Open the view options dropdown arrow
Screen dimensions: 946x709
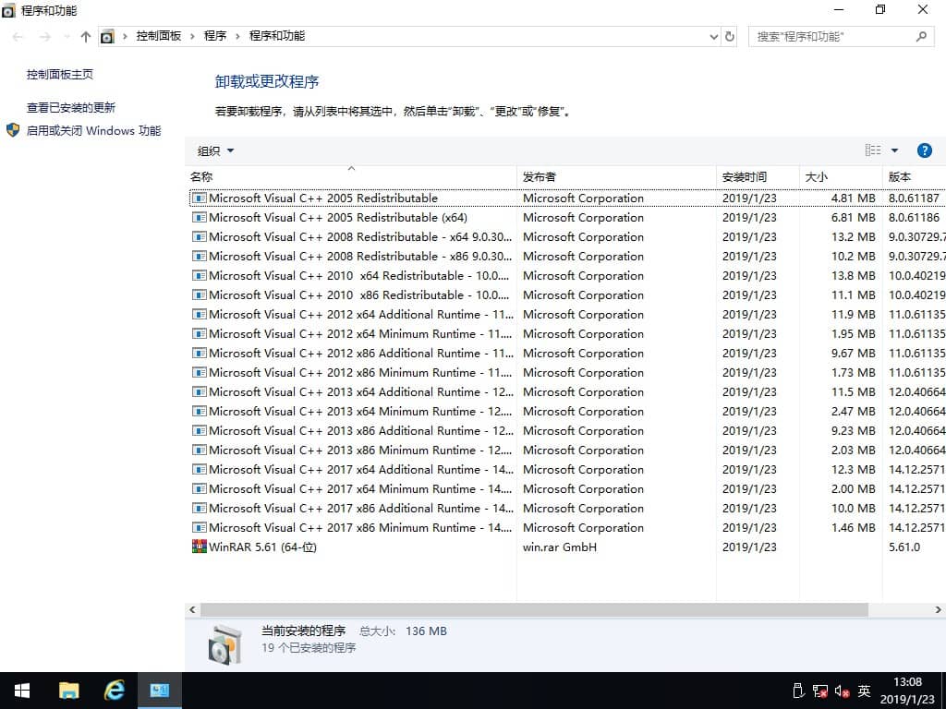click(892, 150)
